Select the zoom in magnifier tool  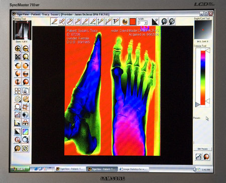click(x=18, y=49)
